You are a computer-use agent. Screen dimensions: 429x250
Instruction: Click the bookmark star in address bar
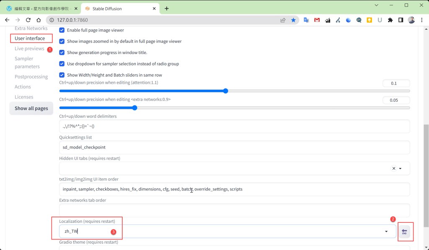pyautogui.click(x=293, y=20)
